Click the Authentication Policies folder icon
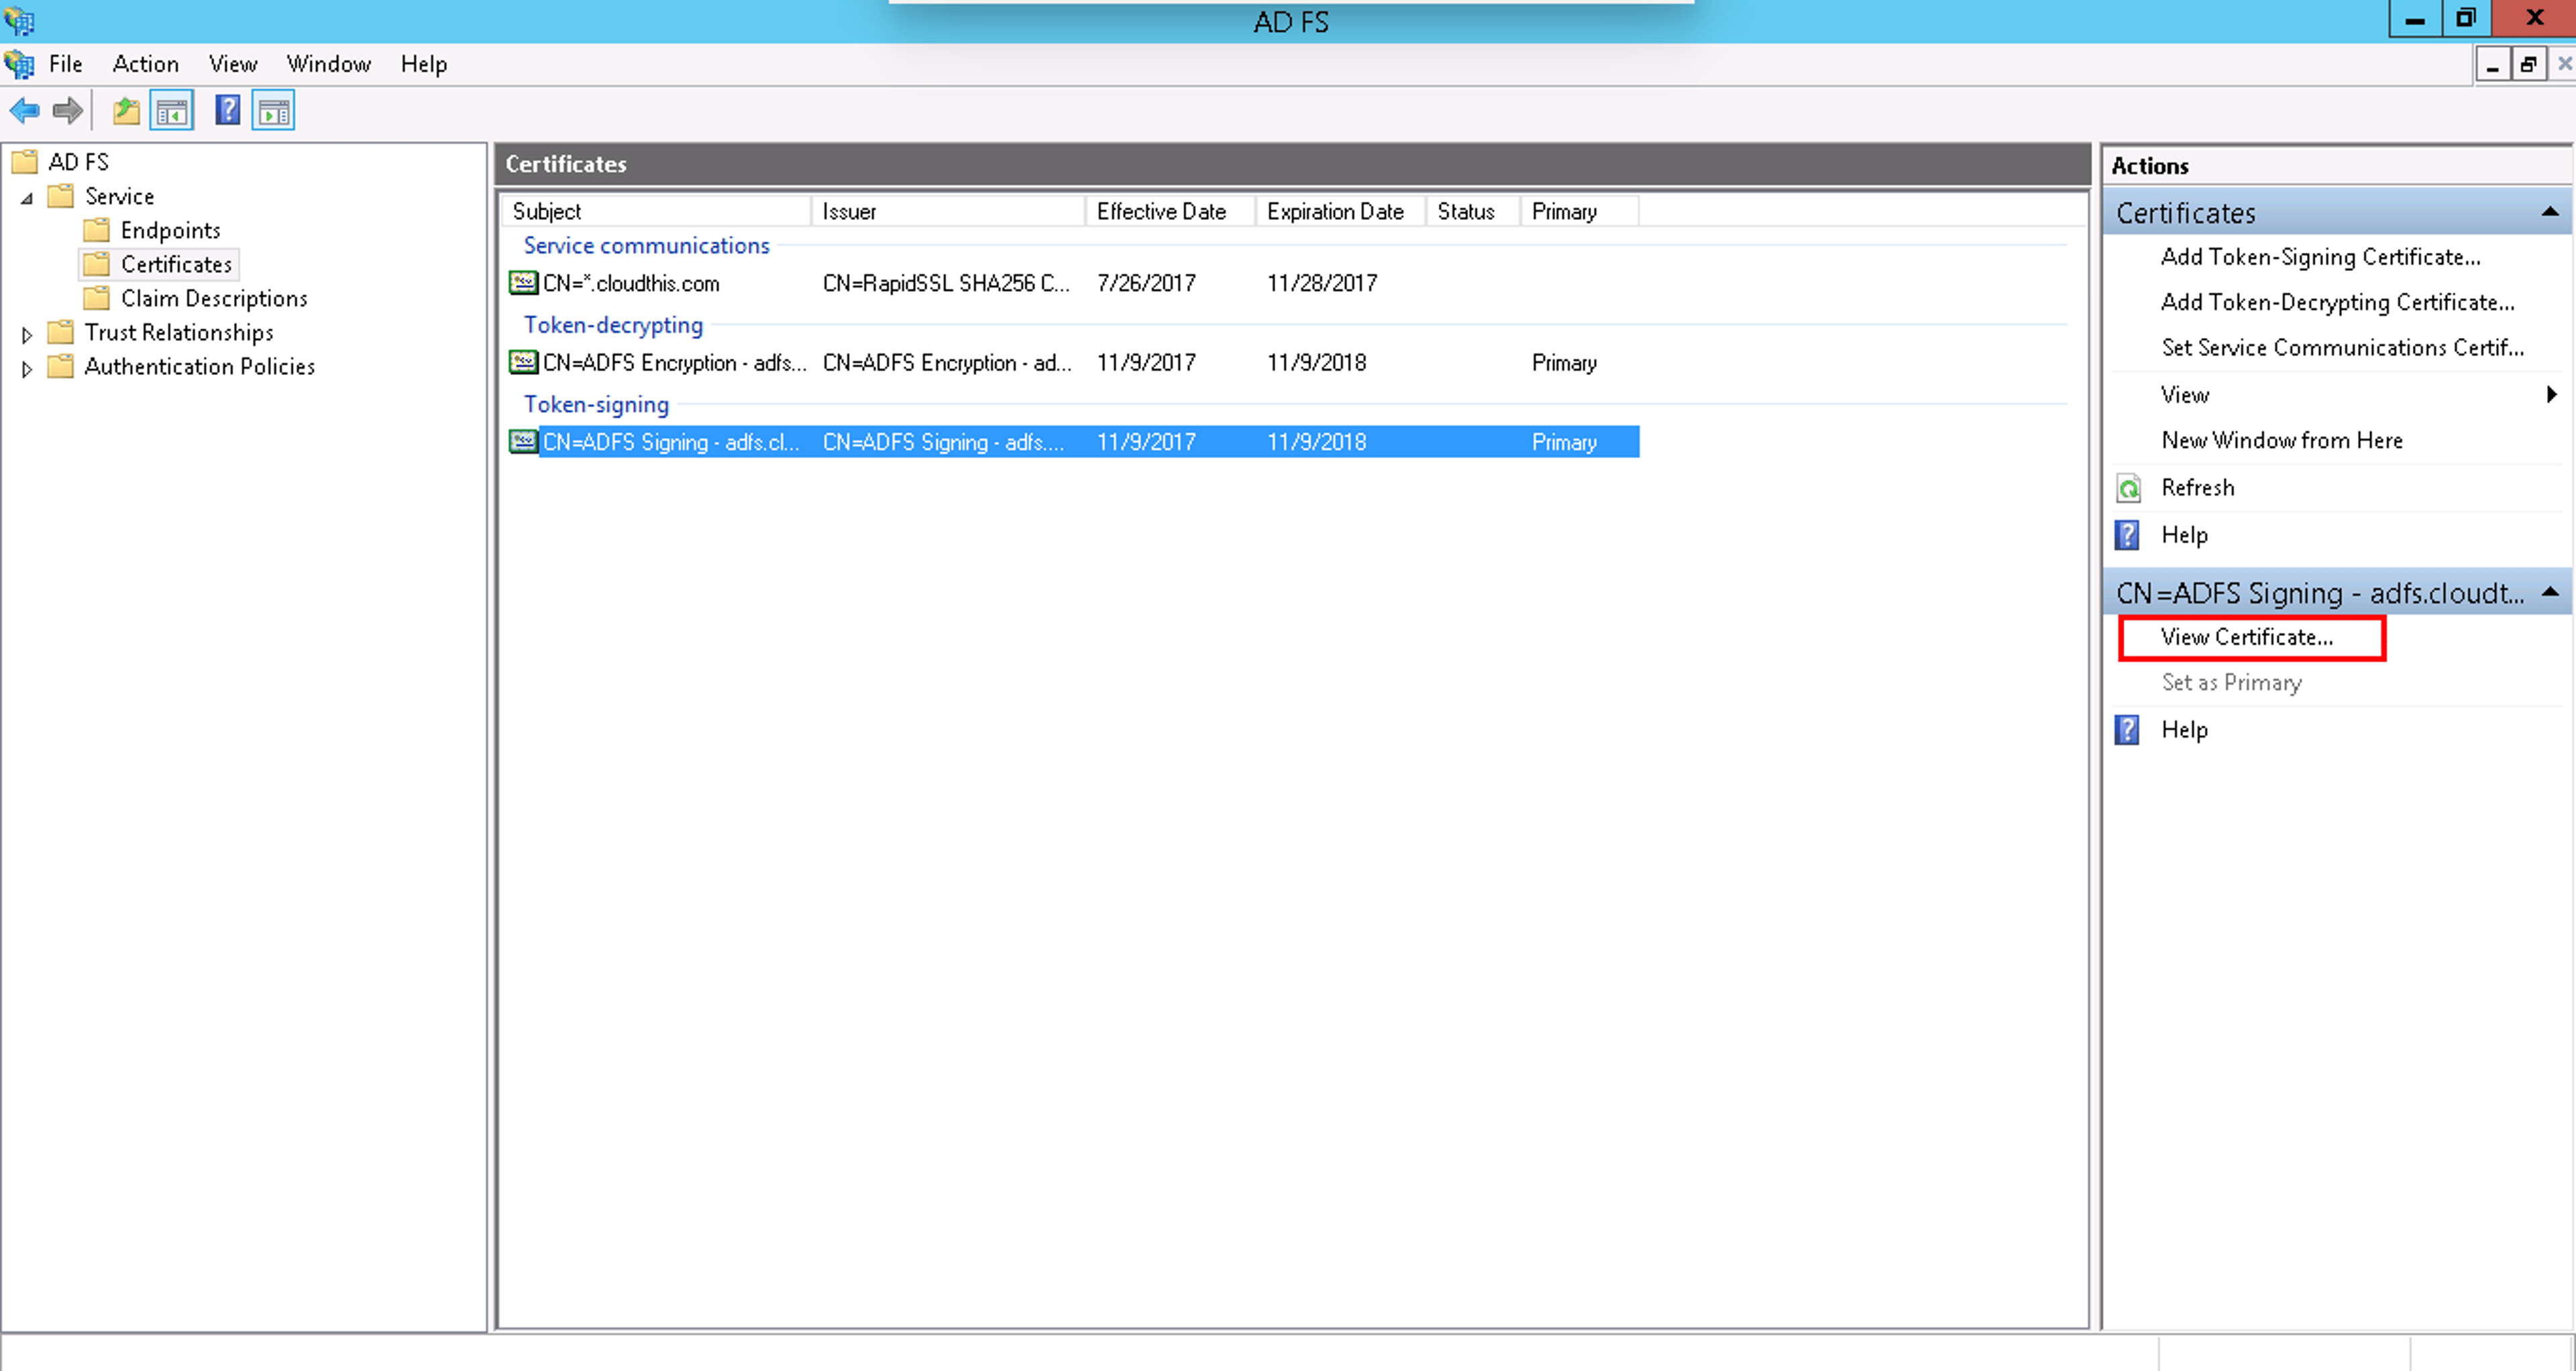Image resolution: width=2576 pixels, height=1371 pixels. click(61, 366)
